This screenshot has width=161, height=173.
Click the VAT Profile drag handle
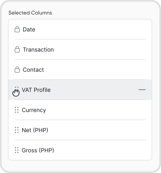(17, 90)
